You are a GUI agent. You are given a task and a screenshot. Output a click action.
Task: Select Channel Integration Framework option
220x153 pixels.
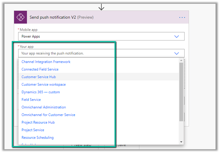click(46, 62)
